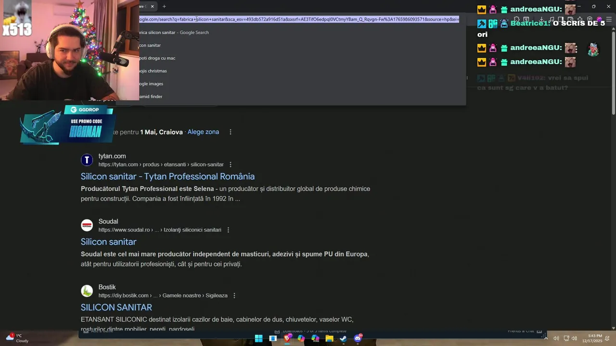The height and width of the screenshot is (346, 616).
Task: Open the Soudal 'Silicon sanitar' result
Action: pyautogui.click(x=108, y=242)
